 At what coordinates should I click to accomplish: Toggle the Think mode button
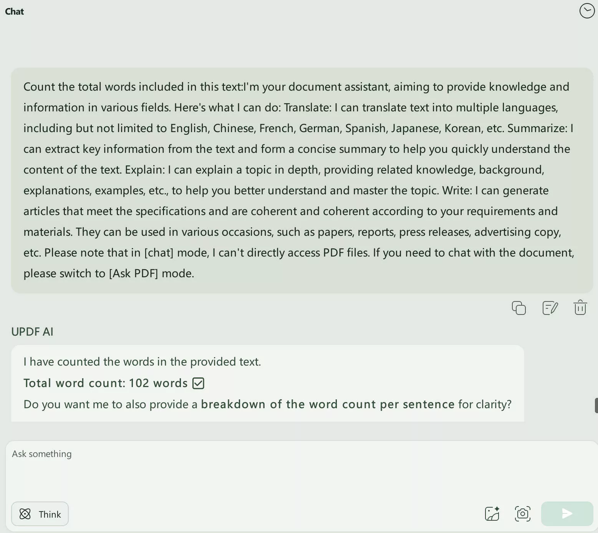coord(40,514)
